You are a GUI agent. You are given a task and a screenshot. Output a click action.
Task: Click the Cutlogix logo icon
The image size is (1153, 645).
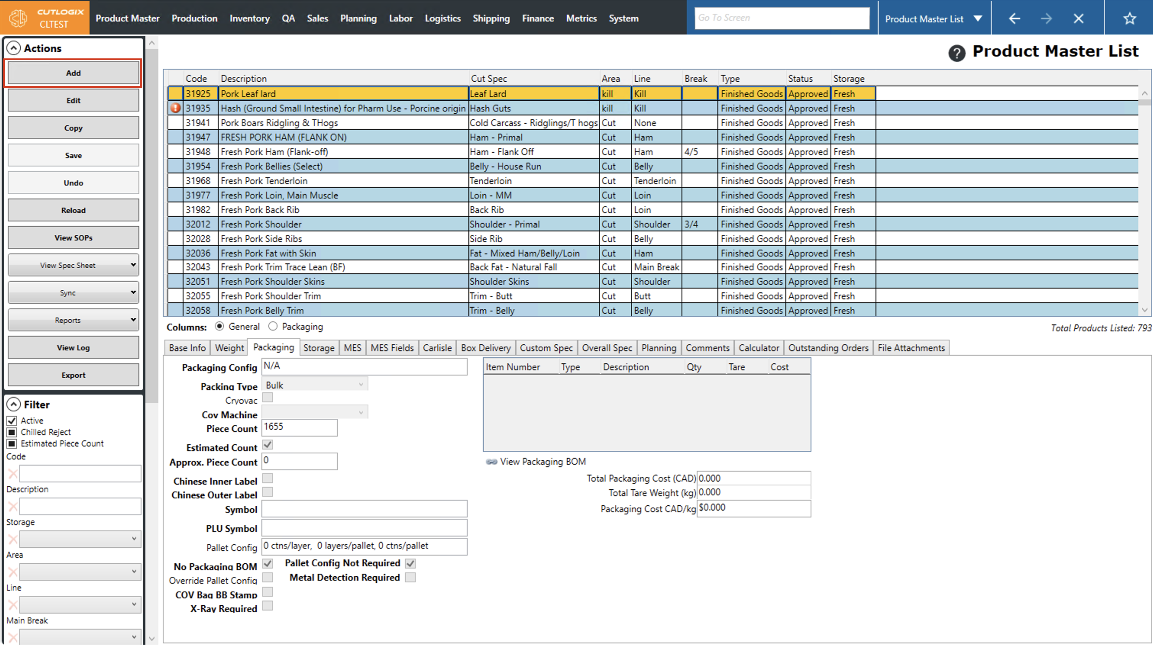point(19,18)
